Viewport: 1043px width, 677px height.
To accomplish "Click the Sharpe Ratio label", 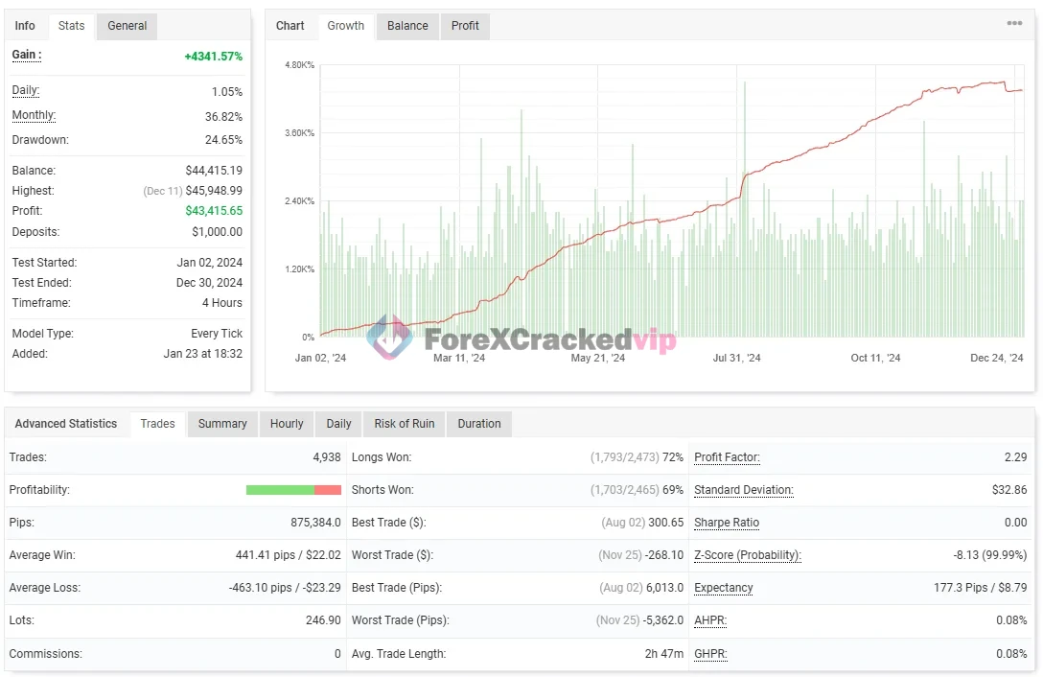I will [x=726, y=523].
